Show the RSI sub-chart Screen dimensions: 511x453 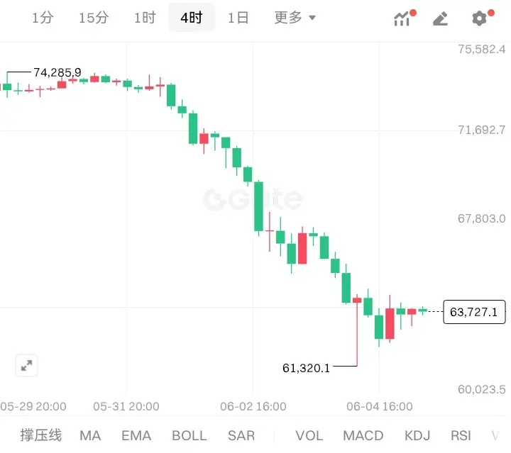[461, 435]
